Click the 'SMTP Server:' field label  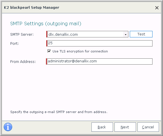(x=22, y=35)
